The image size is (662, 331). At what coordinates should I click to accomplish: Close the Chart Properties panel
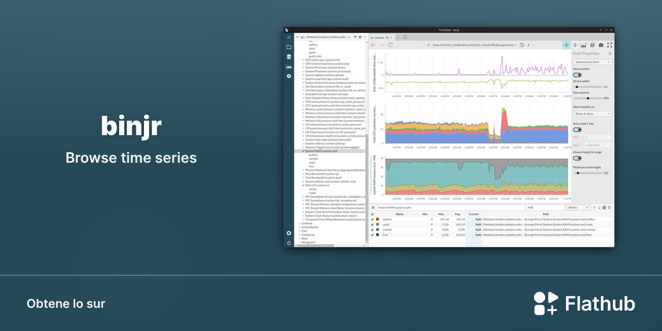pos(610,54)
